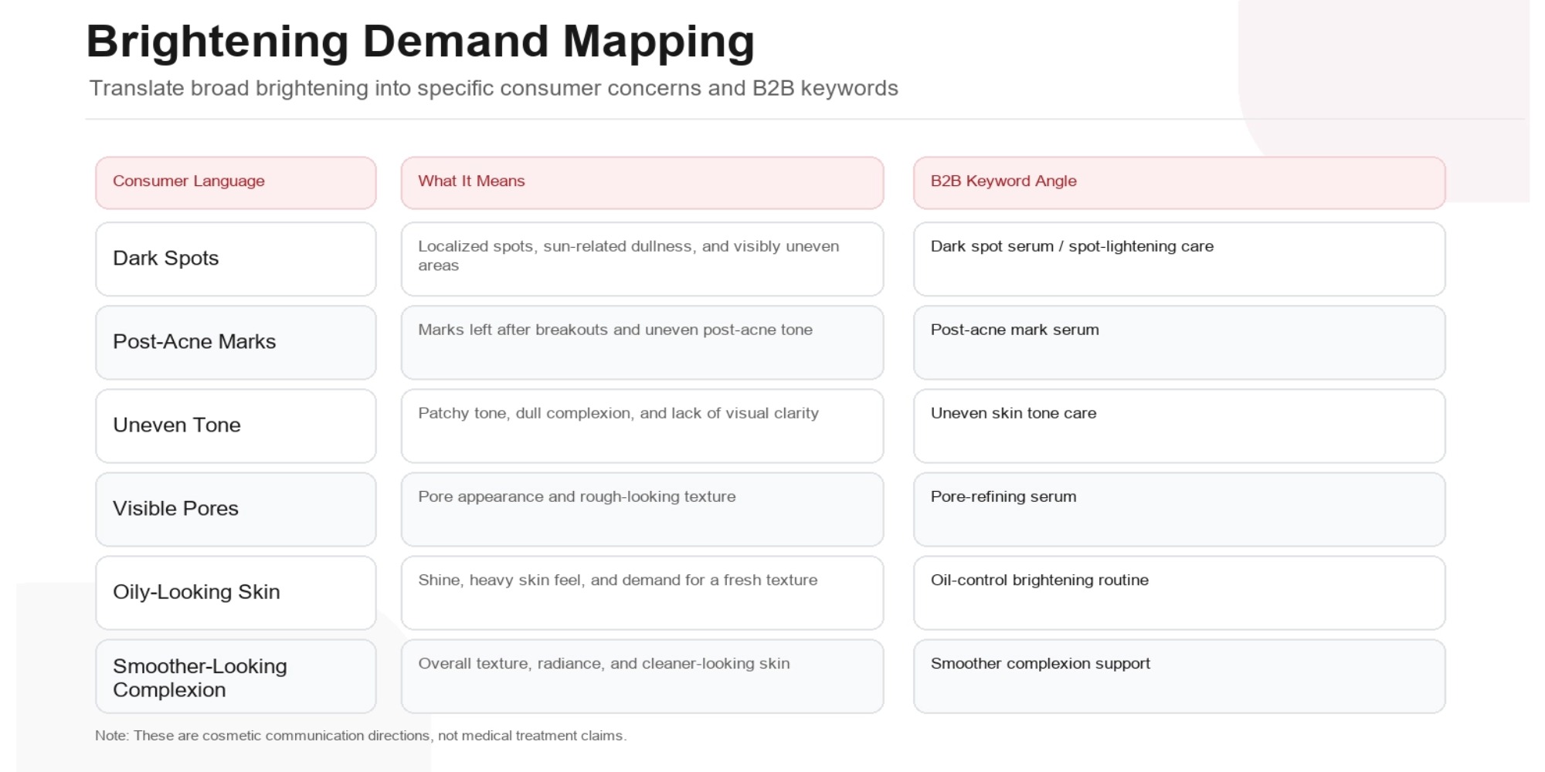Image resolution: width=1545 pixels, height=772 pixels.
Task: Select the Brightening Demand Mapping title
Action: 420,42
